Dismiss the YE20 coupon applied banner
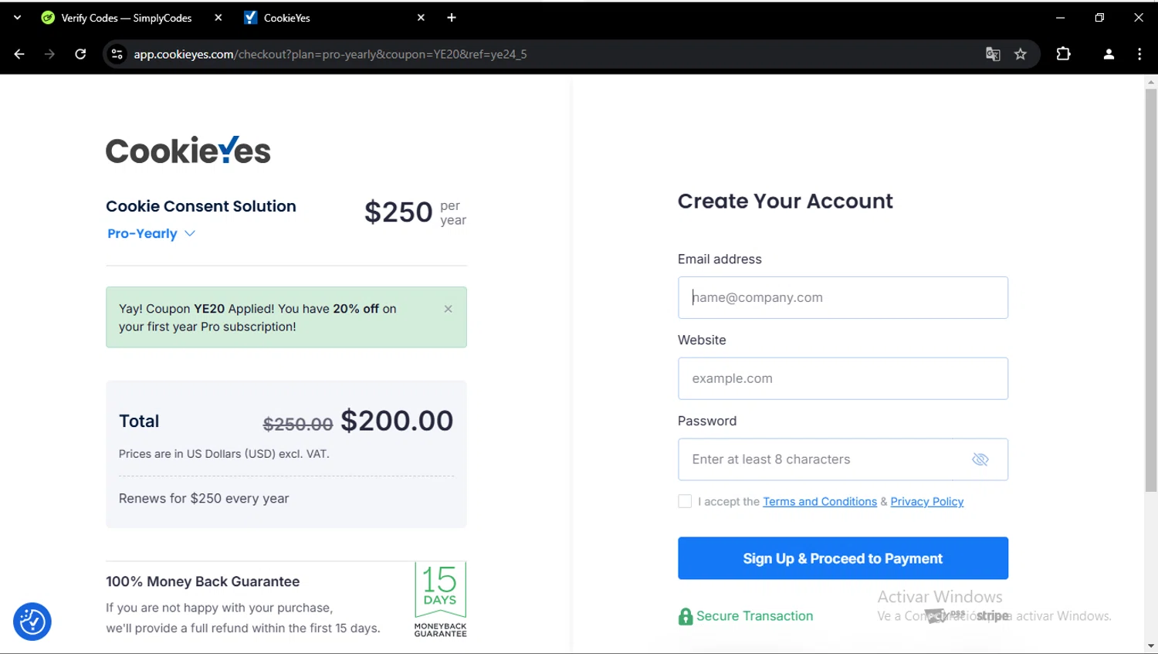Screen dimensions: 1158x654 (448, 309)
